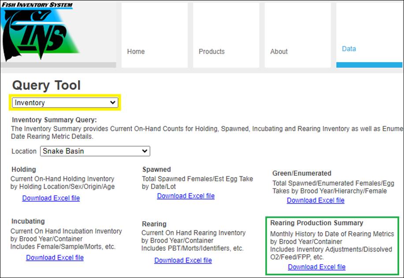404x278 pixels.
Task: Click the Incubating section heading
Action: pos(28,221)
